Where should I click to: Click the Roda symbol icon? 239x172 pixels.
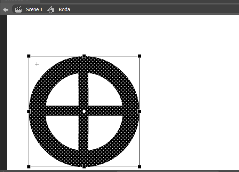[x=51, y=9]
